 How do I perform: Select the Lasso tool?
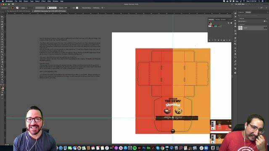[2, 22]
